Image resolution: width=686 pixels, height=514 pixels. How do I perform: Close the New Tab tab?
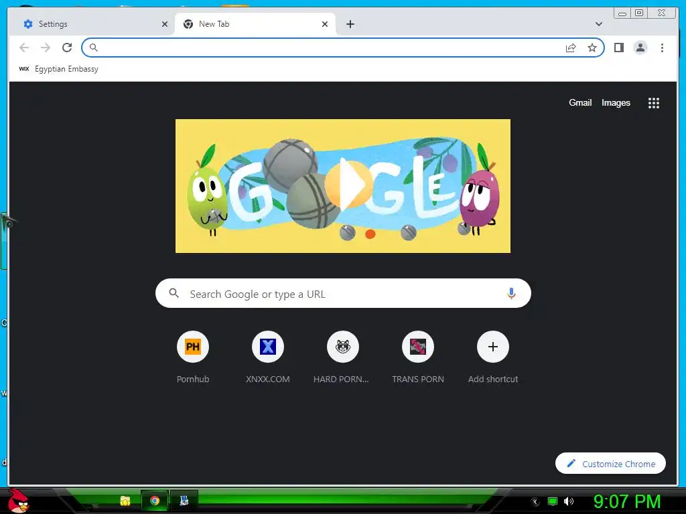[x=325, y=24]
